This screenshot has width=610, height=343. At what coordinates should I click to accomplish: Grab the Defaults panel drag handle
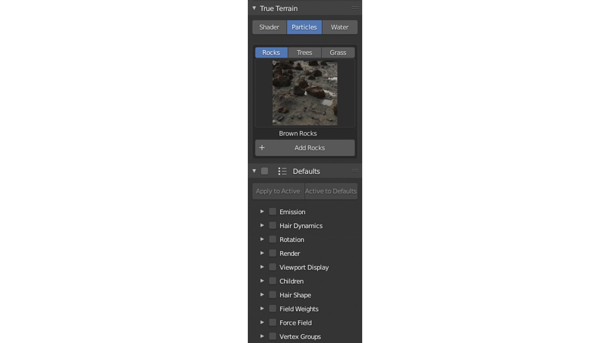(x=355, y=171)
